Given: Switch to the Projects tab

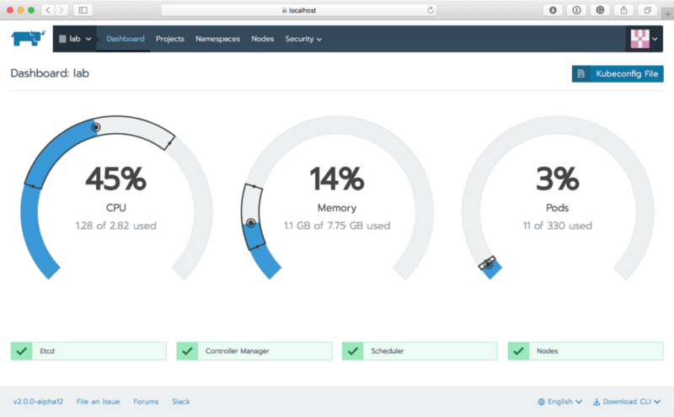Looking at the screenshot, I should (x=169, y=39).
